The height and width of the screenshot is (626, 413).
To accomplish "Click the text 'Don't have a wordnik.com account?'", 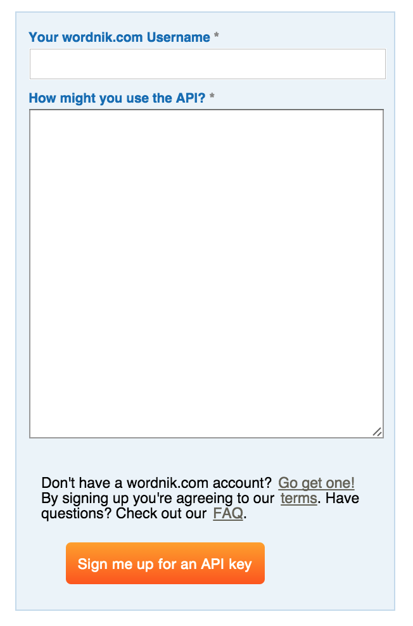I will tap(156, 483).
